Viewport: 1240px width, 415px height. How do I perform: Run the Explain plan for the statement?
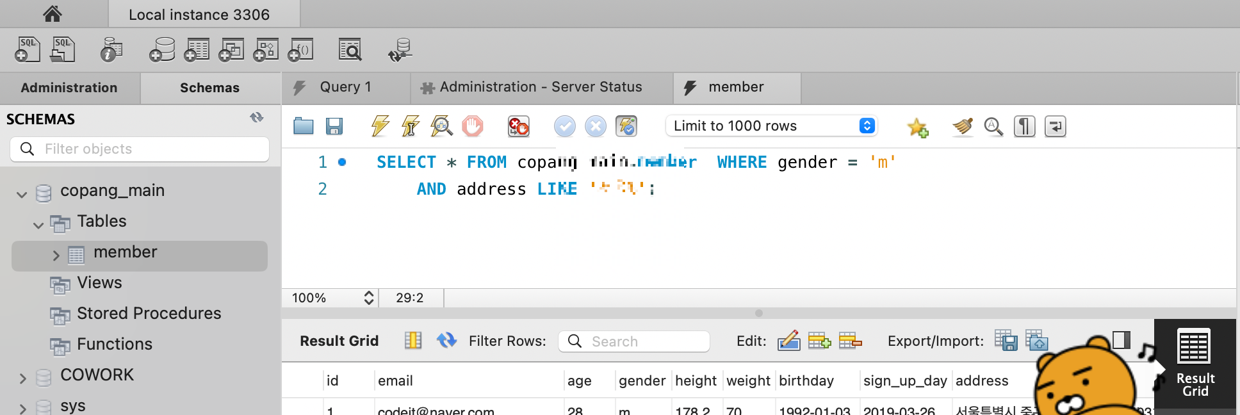coord(441,126)
